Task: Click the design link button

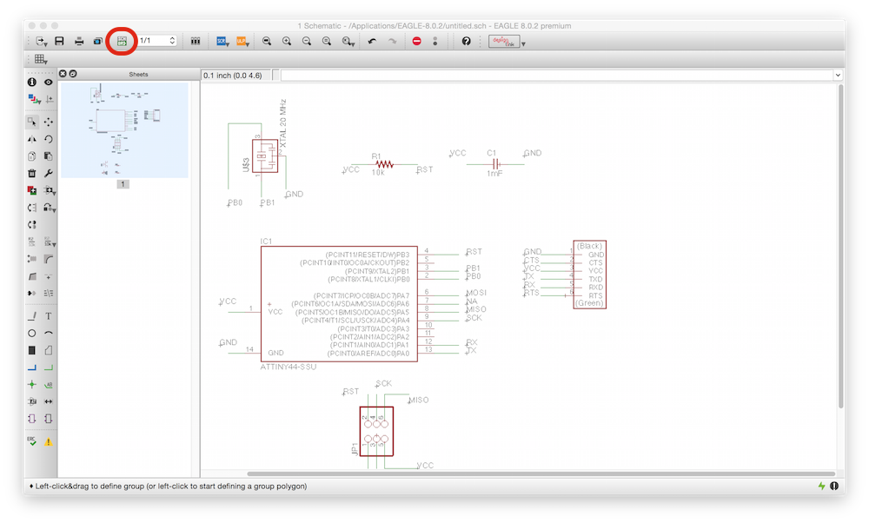Action: pyautogui.click(x=504, y=42)
